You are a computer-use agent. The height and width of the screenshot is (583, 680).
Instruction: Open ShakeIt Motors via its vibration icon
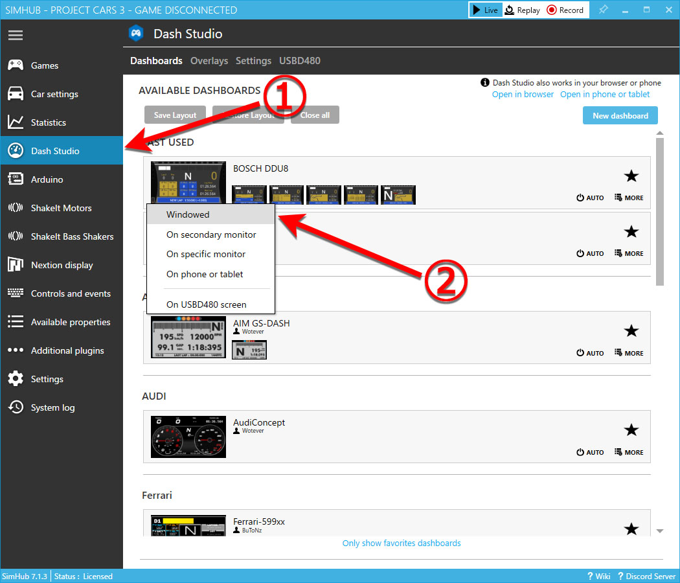16,208
